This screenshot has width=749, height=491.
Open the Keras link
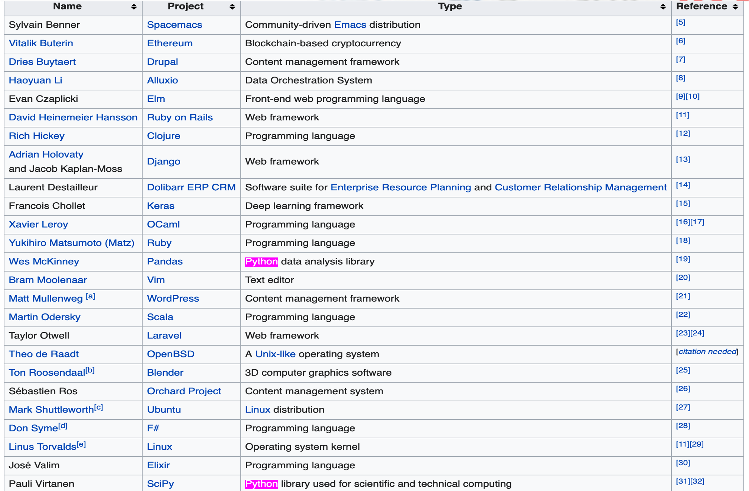(x=160, y=206)
